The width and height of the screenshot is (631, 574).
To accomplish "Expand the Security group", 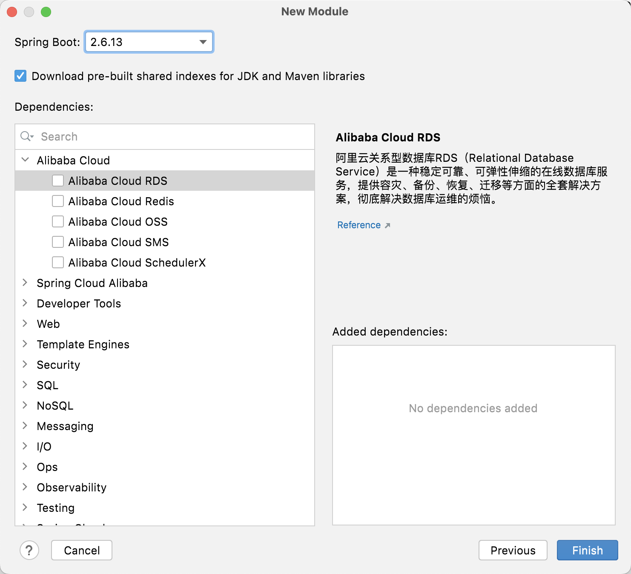I will pos(25,364).
